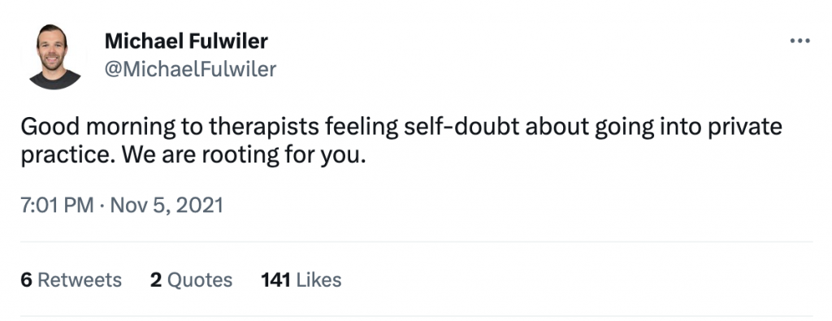This screenshot has height=321, width=832.
Task: Select the number 6 before Retweets
Action: tap(27, 280)
